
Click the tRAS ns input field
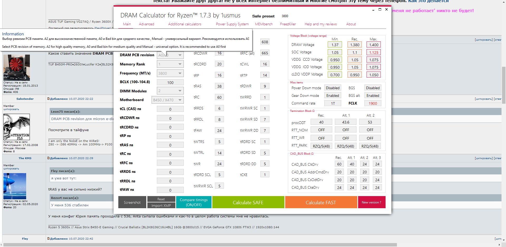pos(170,145)
